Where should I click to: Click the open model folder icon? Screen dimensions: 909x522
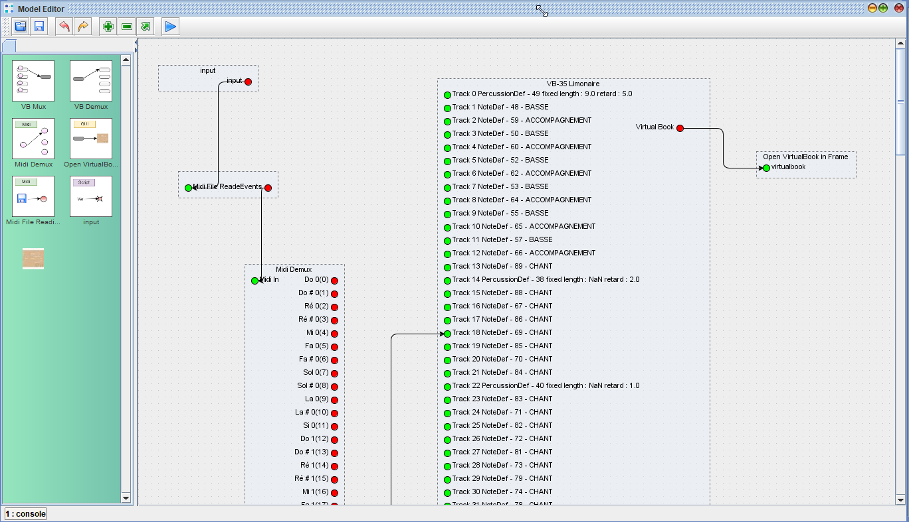[21, 27]
